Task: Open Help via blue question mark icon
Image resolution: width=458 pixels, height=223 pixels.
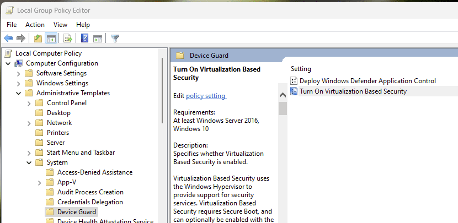Action: pos(85,38)
